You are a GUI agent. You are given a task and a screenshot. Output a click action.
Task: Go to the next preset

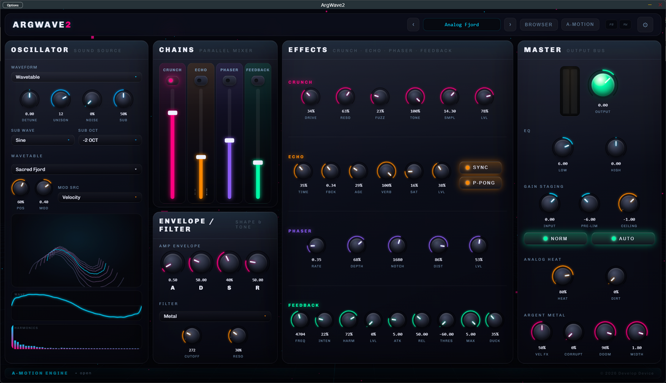tap(510, 24)
